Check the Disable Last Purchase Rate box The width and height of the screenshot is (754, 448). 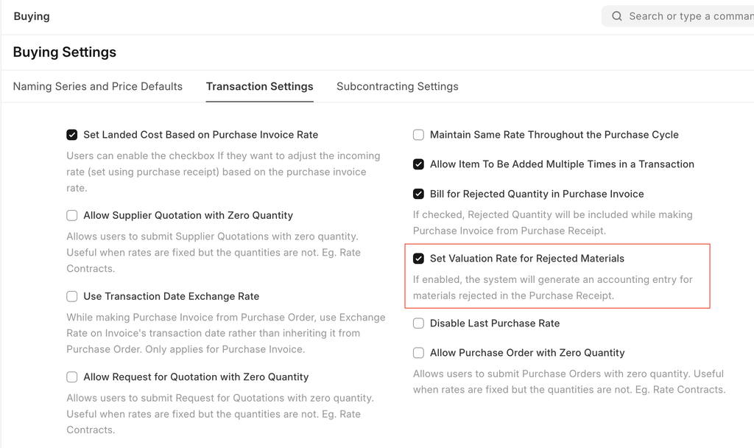tap(418, 323)
